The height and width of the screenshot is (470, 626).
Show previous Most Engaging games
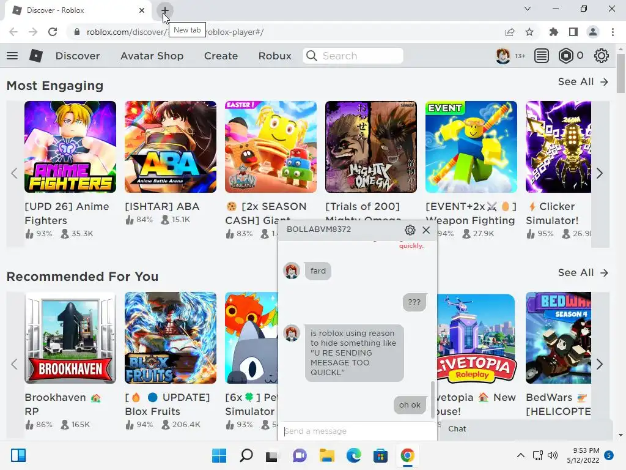tap(15, 173)
